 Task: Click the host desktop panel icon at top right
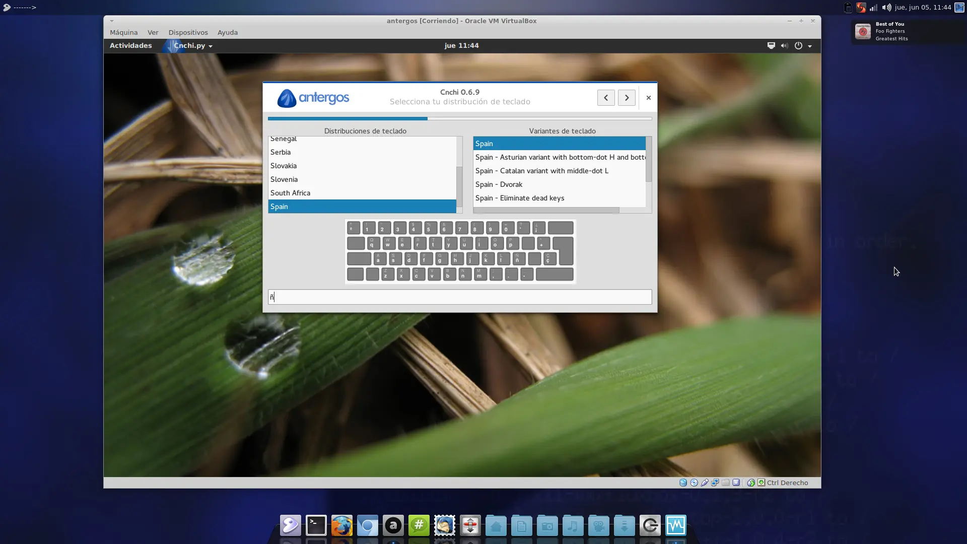(959, 7)
